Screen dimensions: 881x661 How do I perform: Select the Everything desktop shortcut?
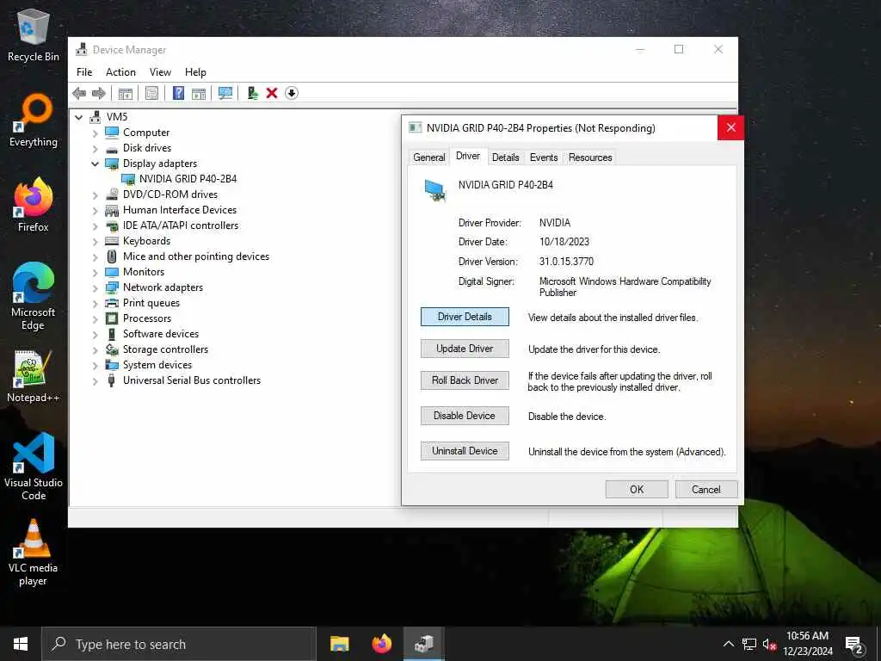[x=34, y=120]
